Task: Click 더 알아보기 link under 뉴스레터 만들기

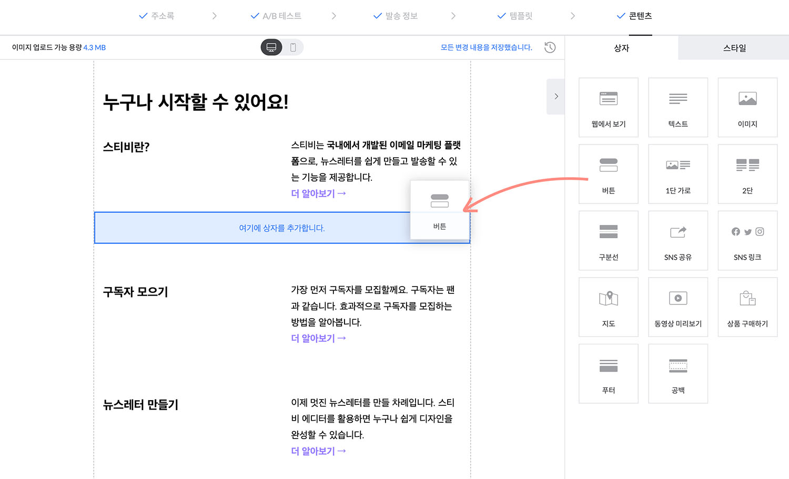Action: [x=318, y=451]
